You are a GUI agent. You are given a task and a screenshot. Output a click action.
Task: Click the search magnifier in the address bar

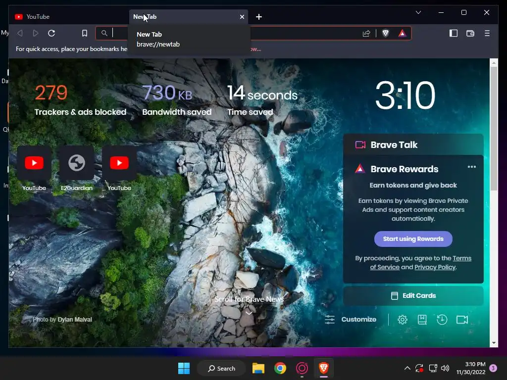tap(104, 33)
